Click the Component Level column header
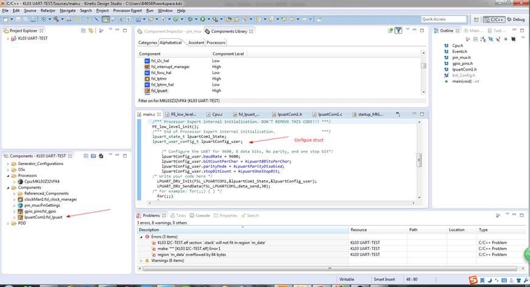The width and height of the screenshot is (530, 287). (x=228, y=54)
